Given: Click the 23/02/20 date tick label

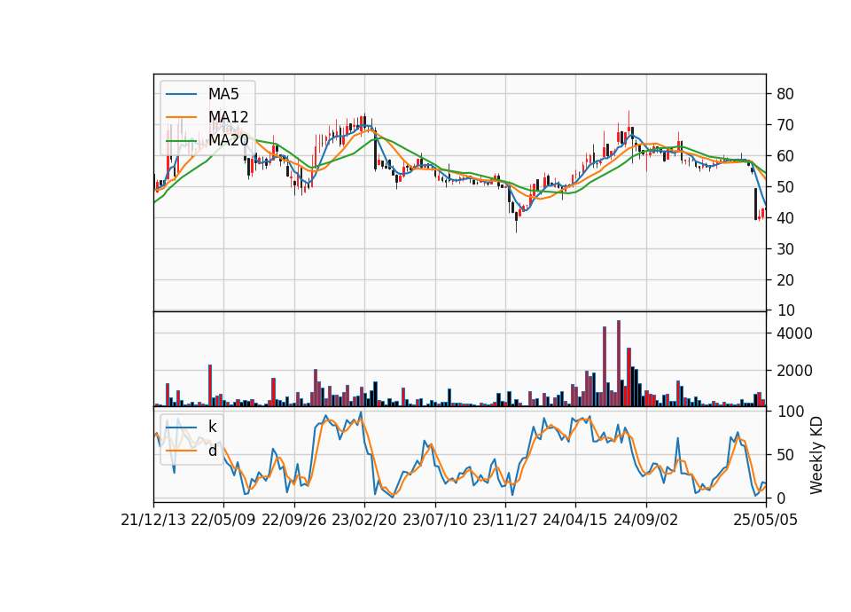Looking at the screenshot, I should pyautogui.click(x=364, y=521).
